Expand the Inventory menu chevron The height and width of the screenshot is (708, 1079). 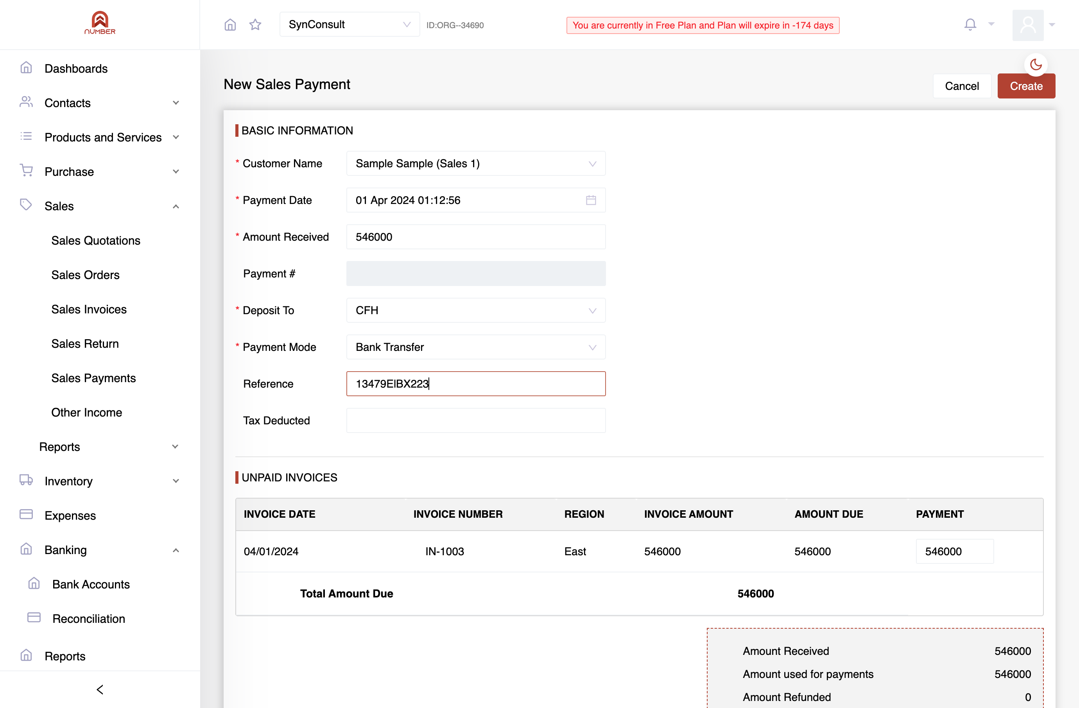click(176, 481)
